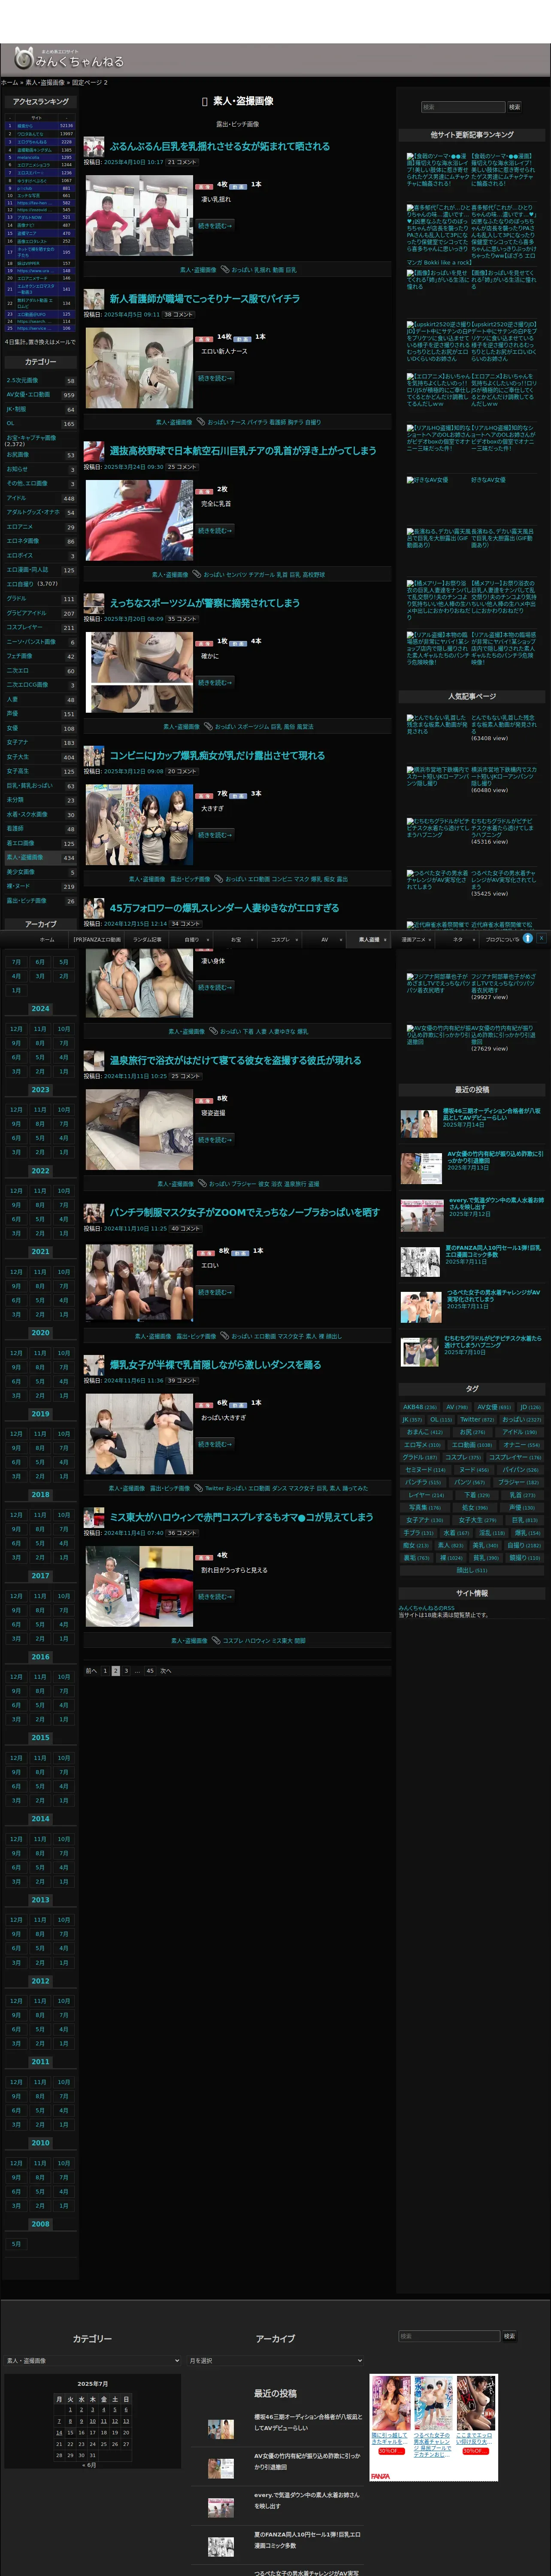
Task: Open the AV menu in the nav bar
Action: [x=324, y=939]
